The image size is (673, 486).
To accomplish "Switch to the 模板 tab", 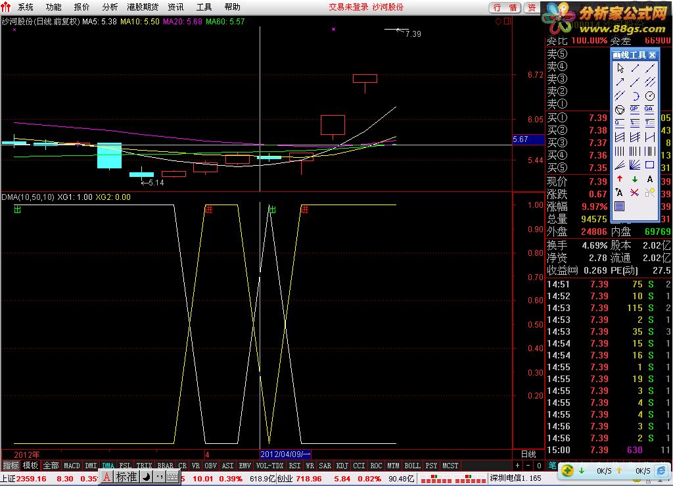I will point(30,466).
